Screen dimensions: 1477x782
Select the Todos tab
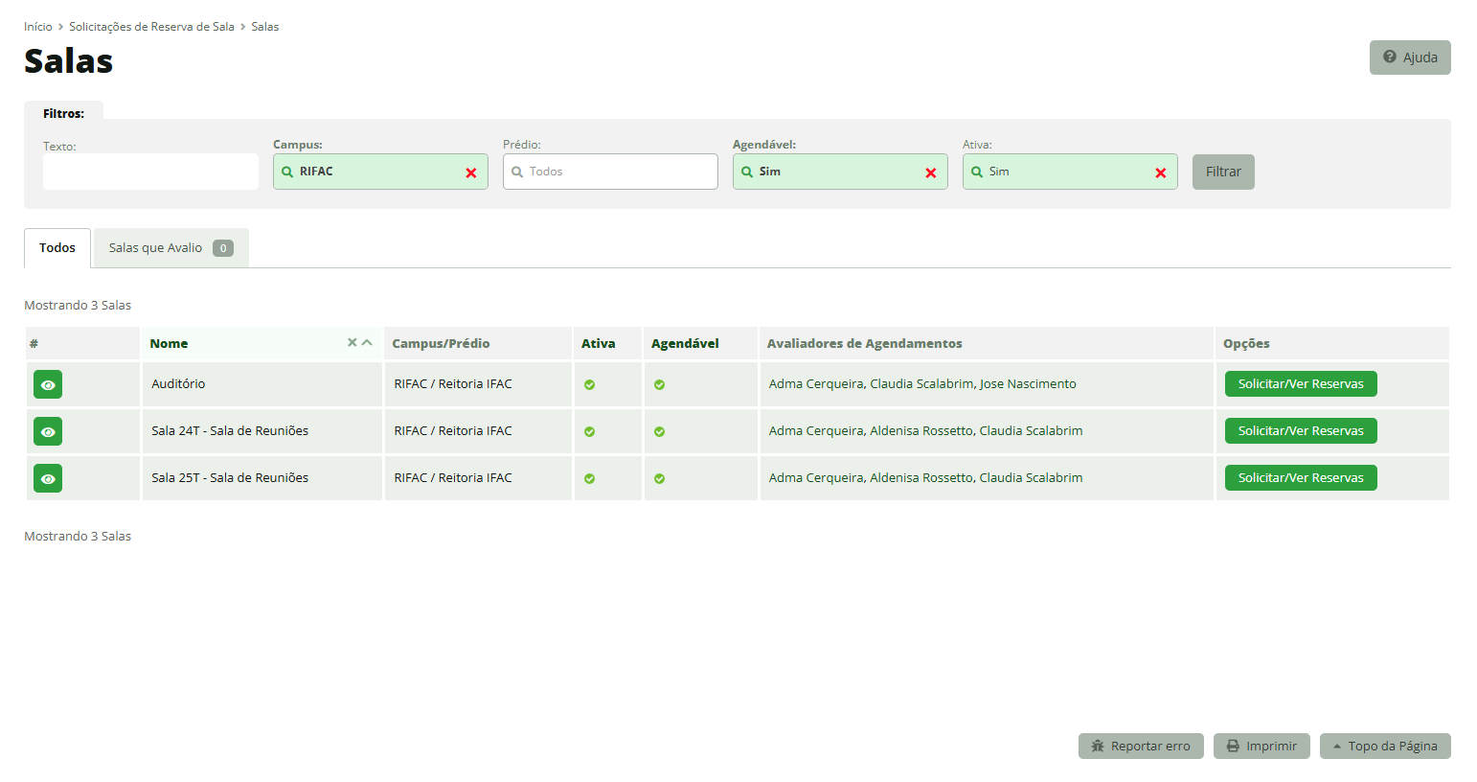click(57, 248)
